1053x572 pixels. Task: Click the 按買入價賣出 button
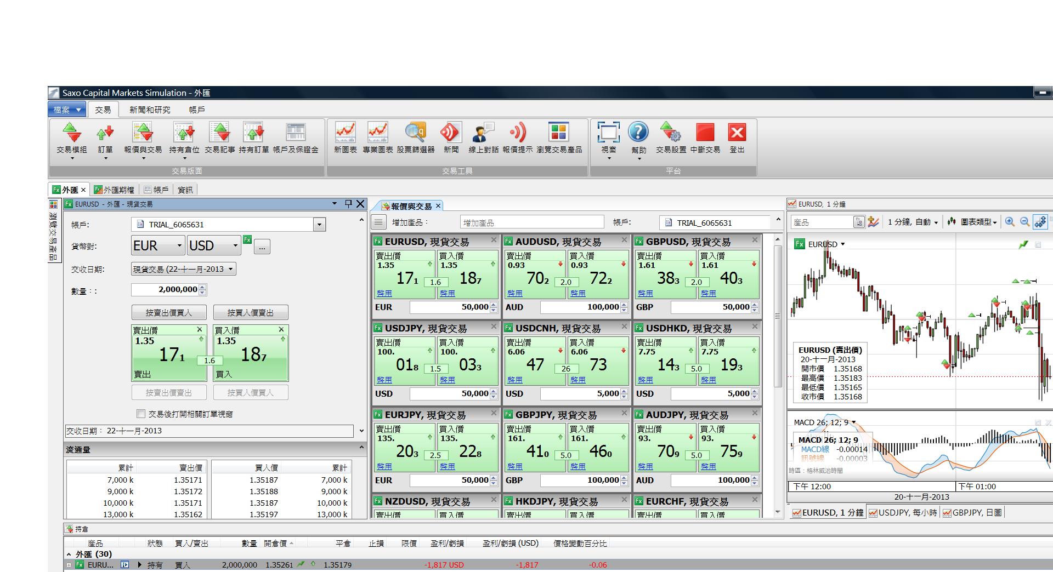(x=251, y=312)
